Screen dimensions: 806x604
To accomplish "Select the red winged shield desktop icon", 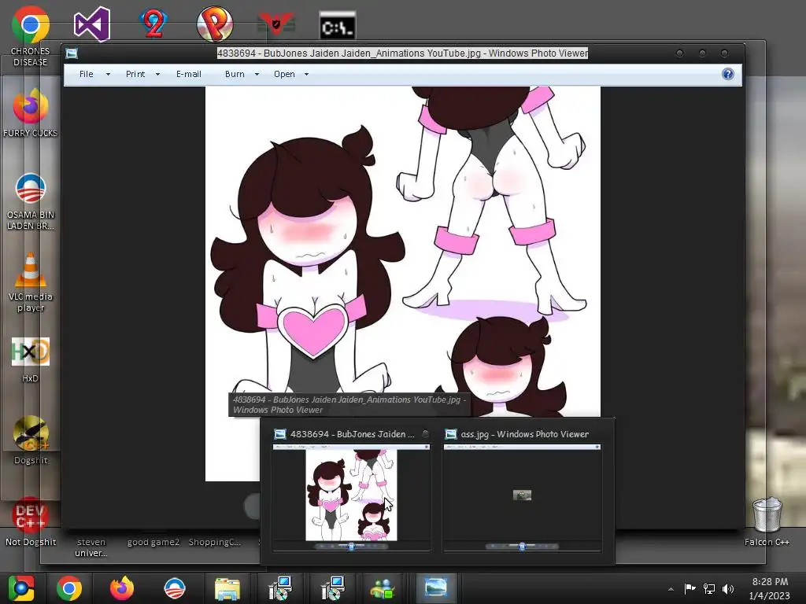I will (x=276, y=24).
